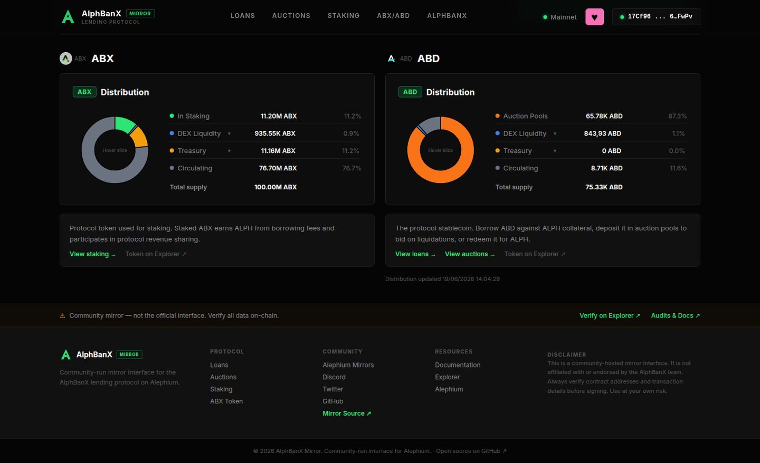Open the ALPHBANX nav item
The image size is (760, 463).
click(x=447, y=16)
